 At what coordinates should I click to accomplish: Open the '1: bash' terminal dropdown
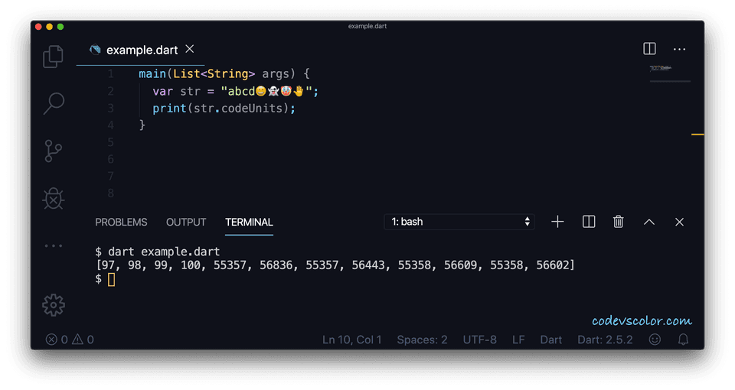click(x=459, y=222)
